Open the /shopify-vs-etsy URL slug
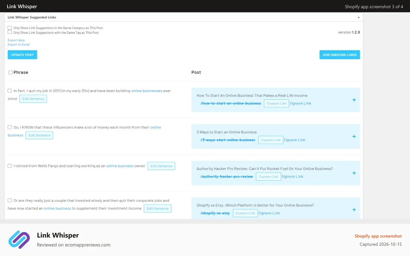Screen dimensions: 410x256 coord(215,213)
